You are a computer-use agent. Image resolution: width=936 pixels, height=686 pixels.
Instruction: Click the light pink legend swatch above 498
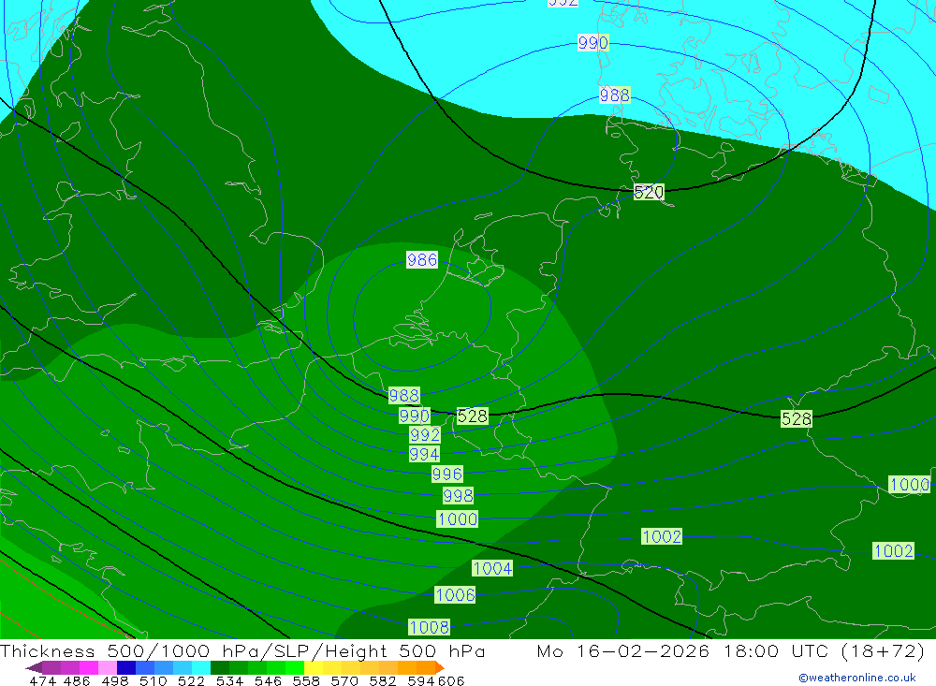108,667
